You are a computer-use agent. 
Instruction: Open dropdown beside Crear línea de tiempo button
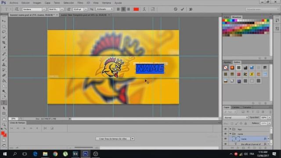[x=133, y=139]
